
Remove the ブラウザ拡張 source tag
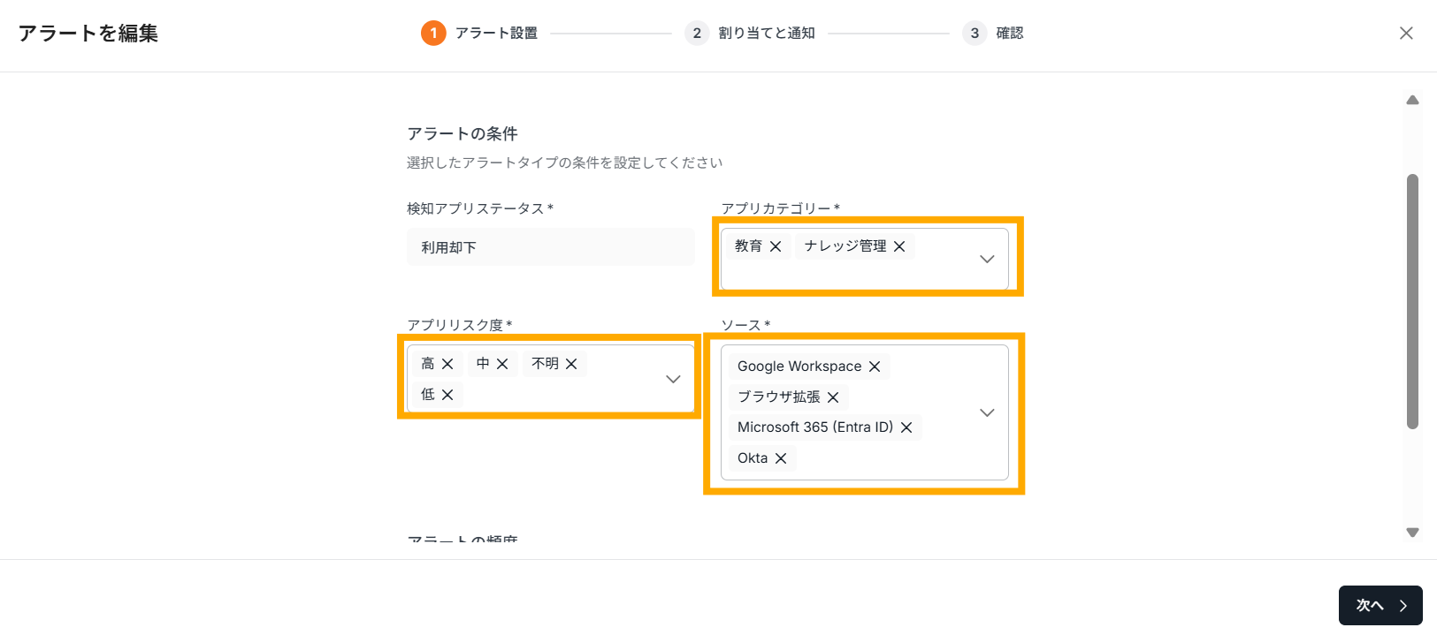coord(833,397)
